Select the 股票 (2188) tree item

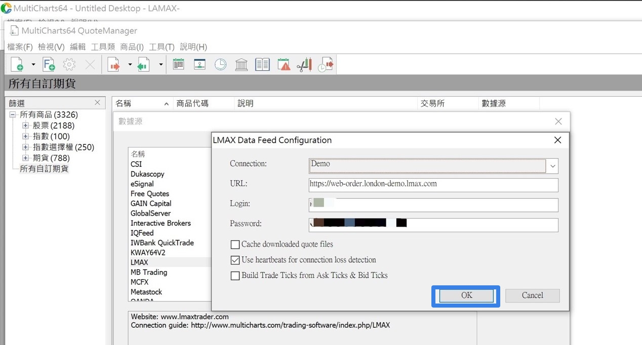(54, 125)
